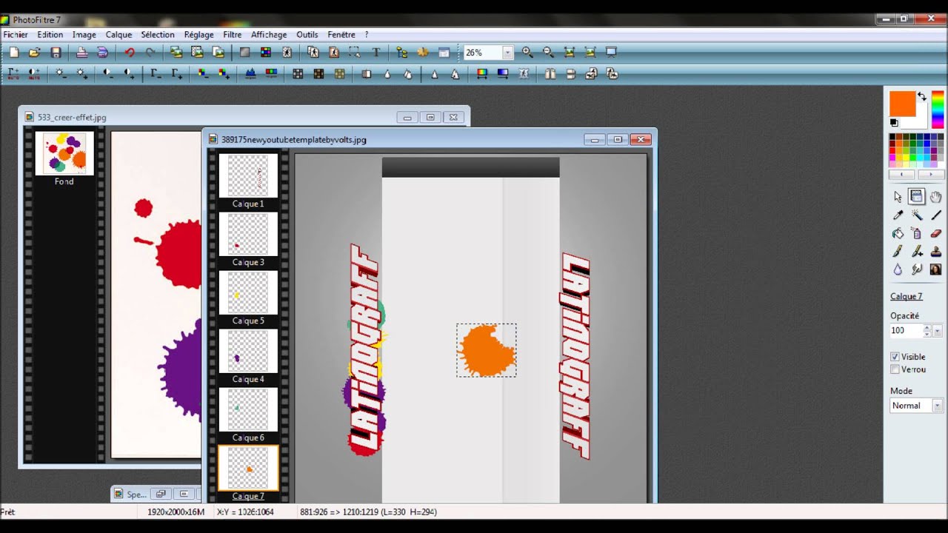
Task: Show the previous color palette page
Action: [903, 175]
